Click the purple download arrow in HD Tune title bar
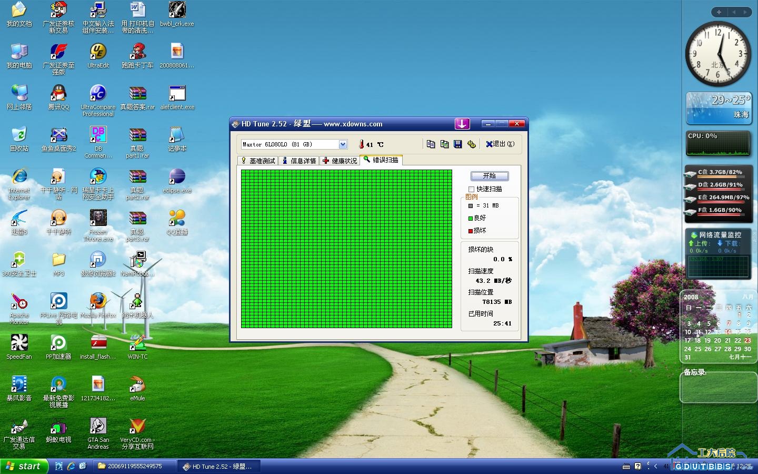The width and height of the screenshot is (758, 474). pos(462,124)
